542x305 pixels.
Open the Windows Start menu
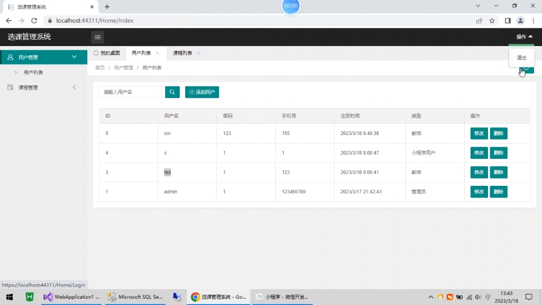[10, 297]
